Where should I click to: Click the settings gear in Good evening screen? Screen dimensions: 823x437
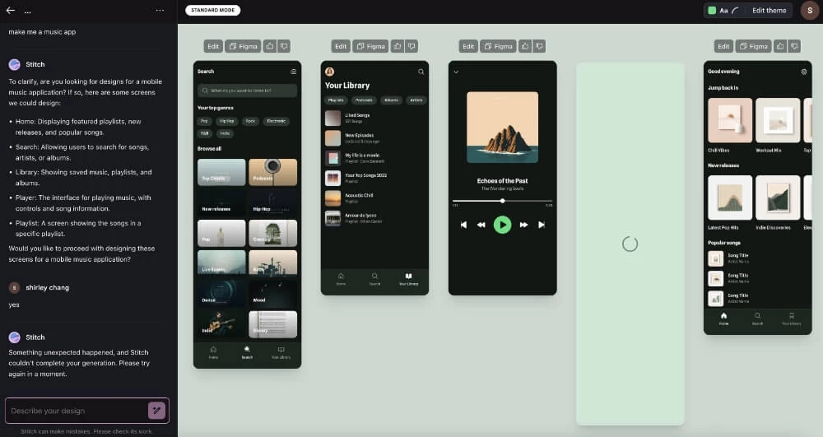pos(804,72)
